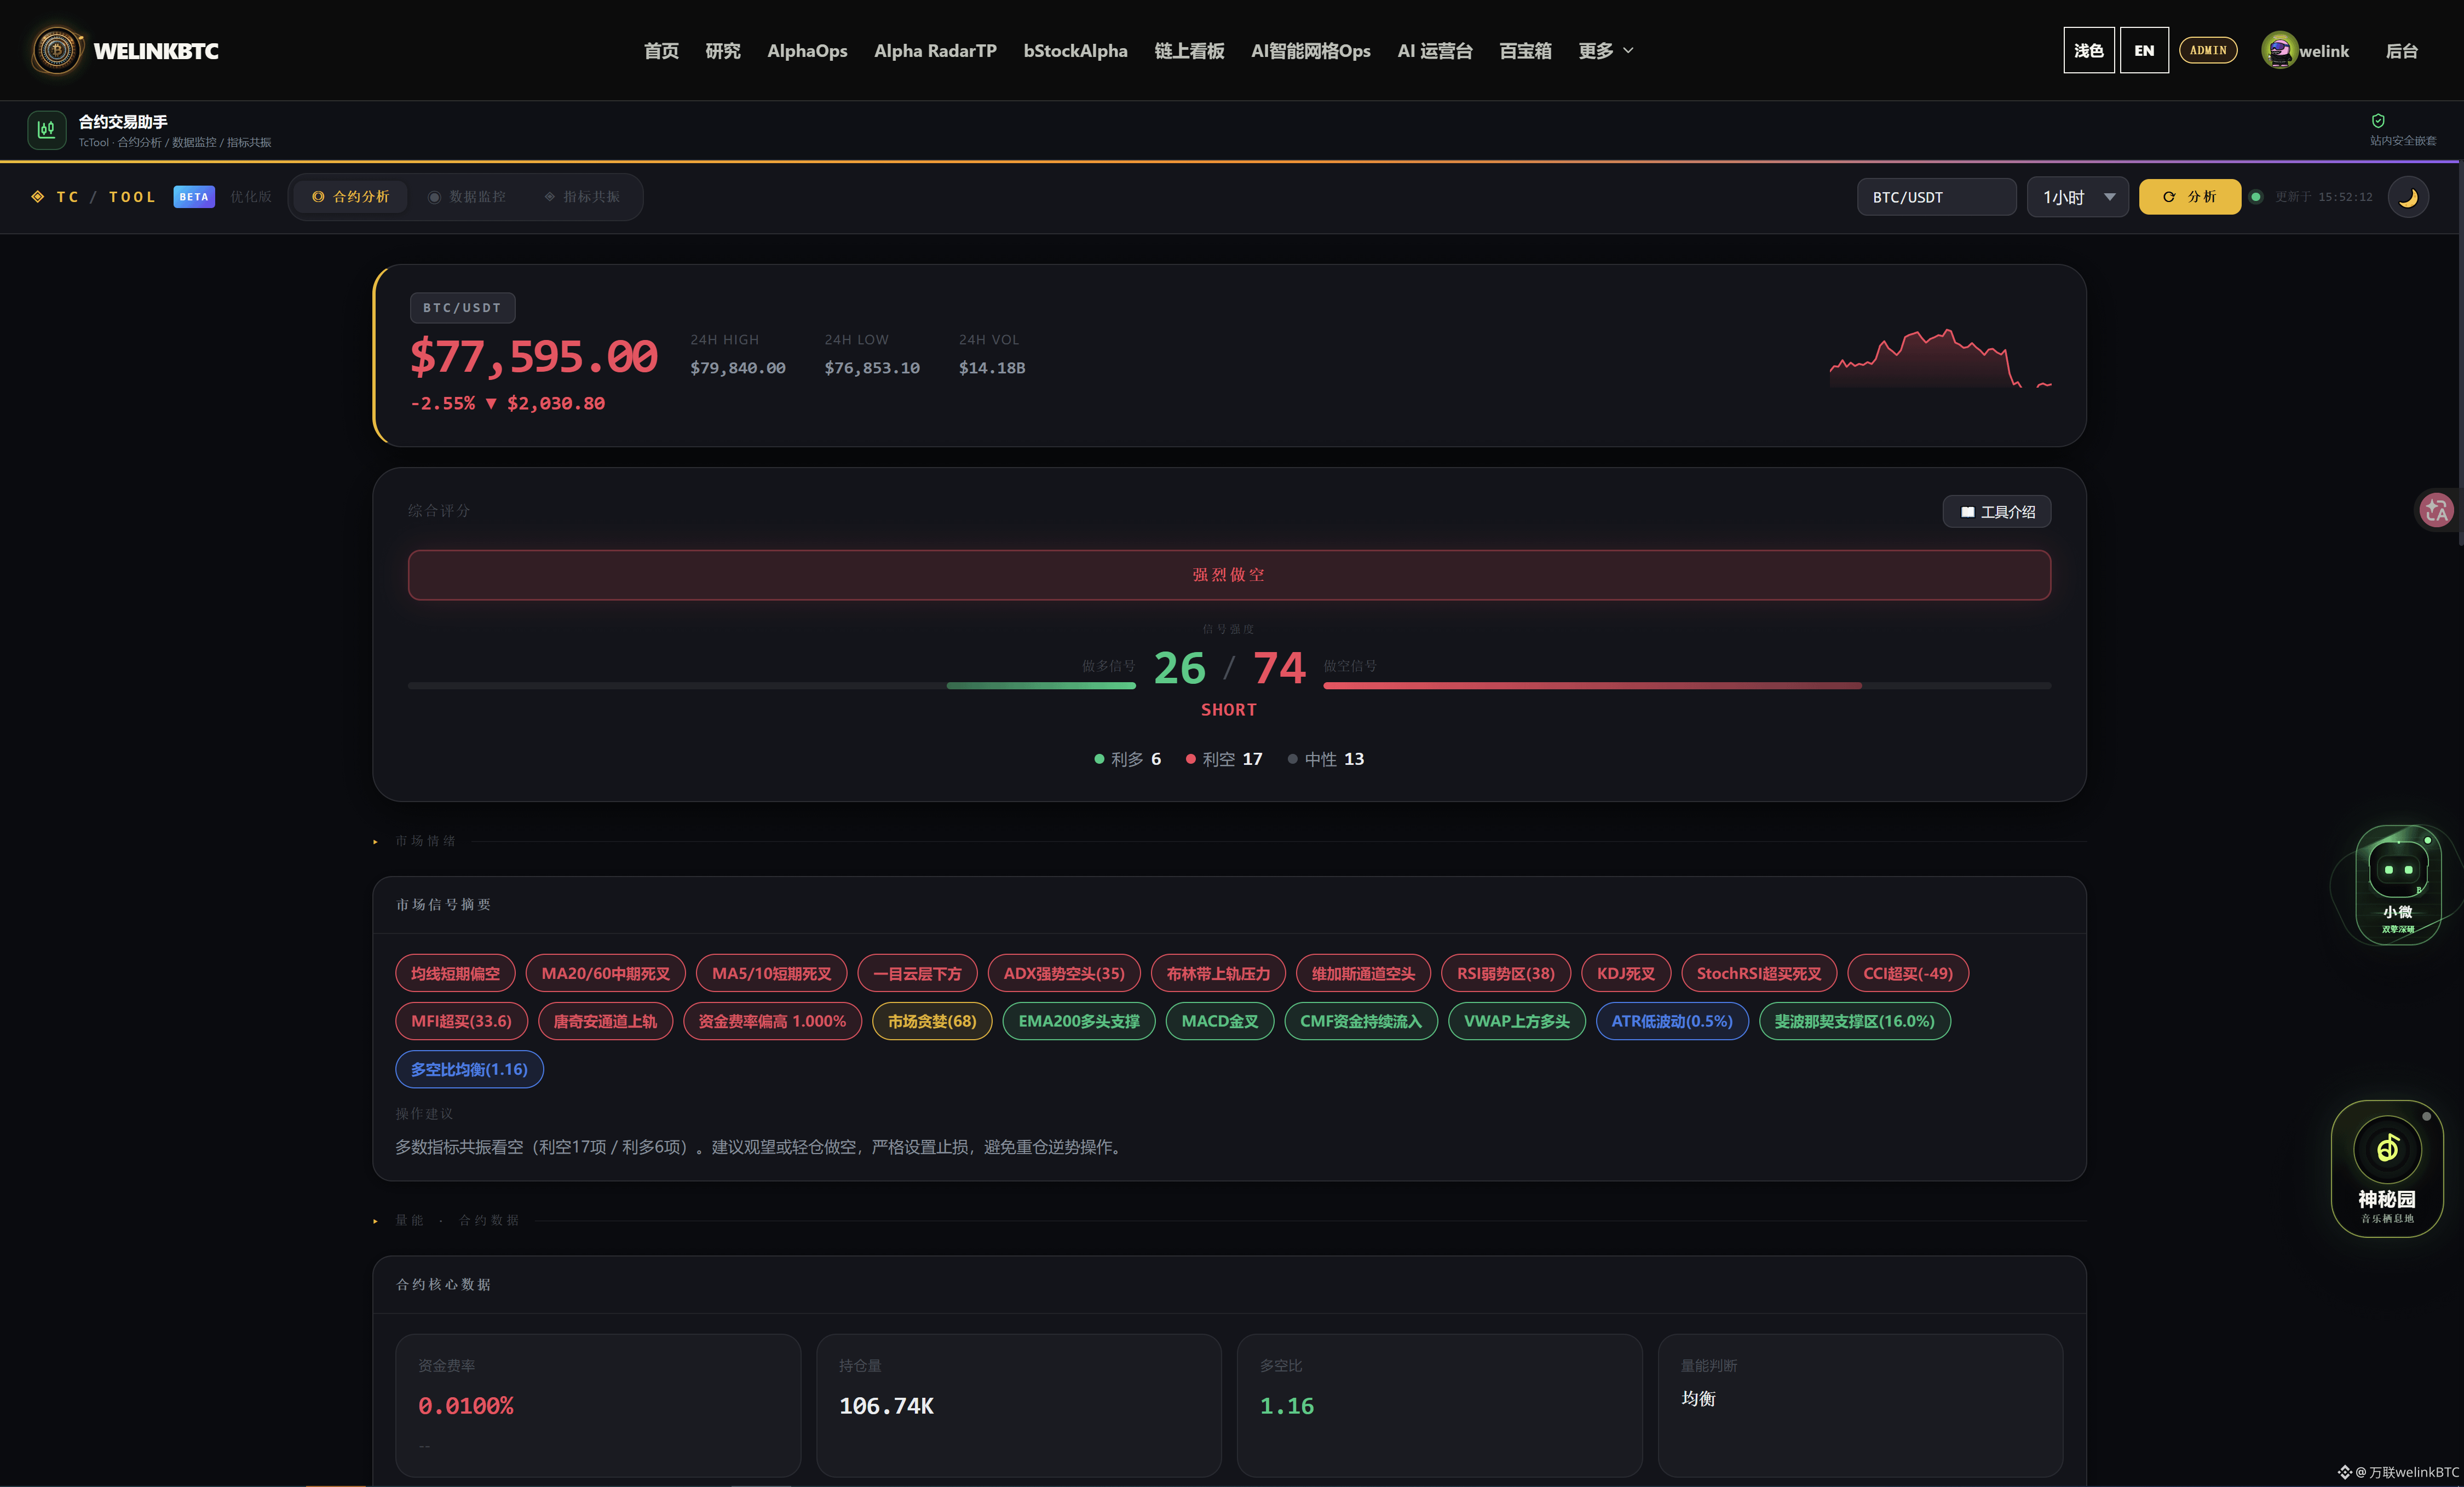Click the StochRSI超买死叉 tag
Viewport: 2464px width, 1487px height.
tap(1758, 973)
